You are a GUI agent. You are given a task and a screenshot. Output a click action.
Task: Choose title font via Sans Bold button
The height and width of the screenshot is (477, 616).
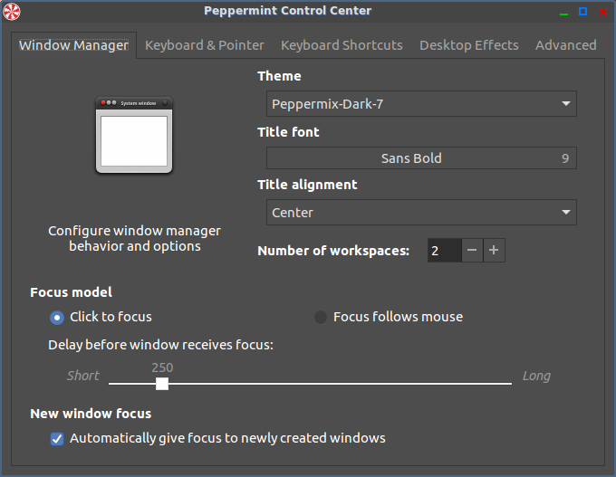[421, 158]
